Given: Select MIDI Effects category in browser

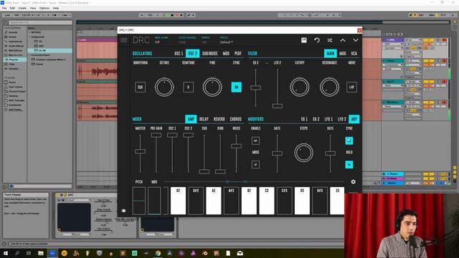Looking at the screenshot, I should click(14, 50).
